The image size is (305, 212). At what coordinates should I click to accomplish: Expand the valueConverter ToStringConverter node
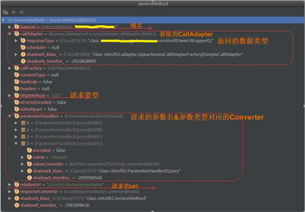point(22,164)
